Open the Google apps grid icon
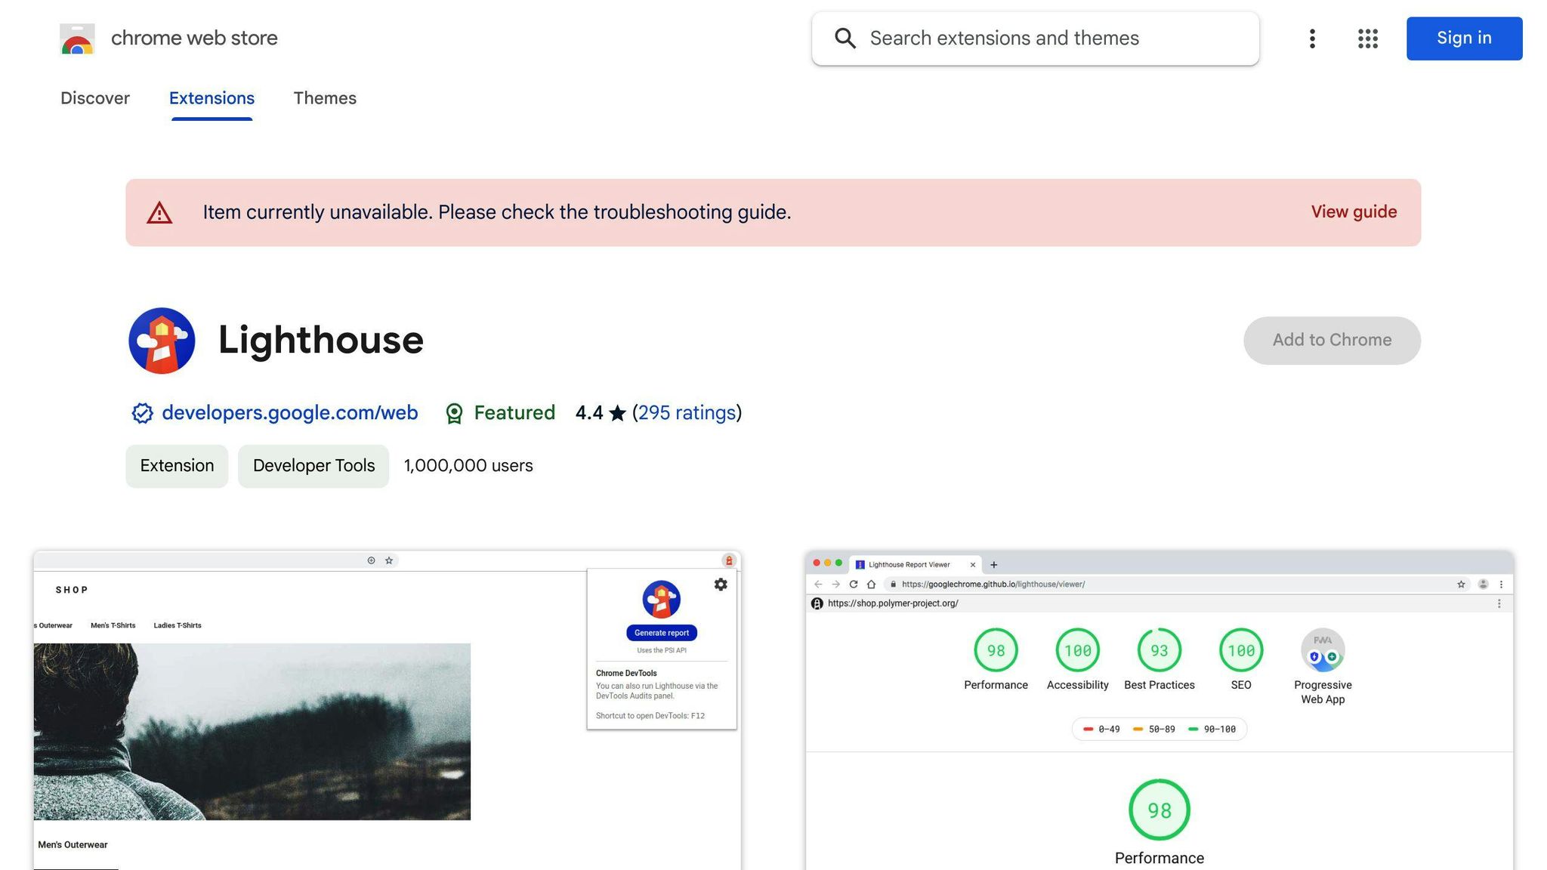The image size is (1547, 870). [x=1367, y=39]
